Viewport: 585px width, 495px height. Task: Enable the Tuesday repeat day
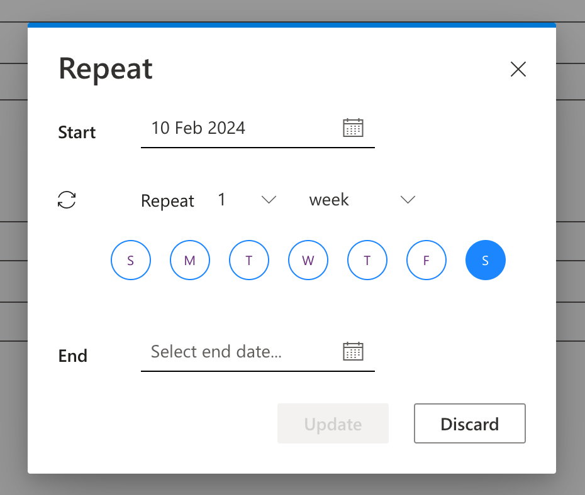[248, 259]
